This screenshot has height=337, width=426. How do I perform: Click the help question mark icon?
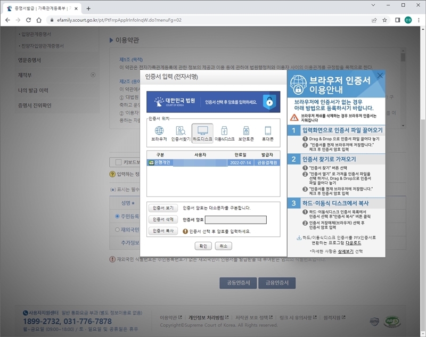112,174
